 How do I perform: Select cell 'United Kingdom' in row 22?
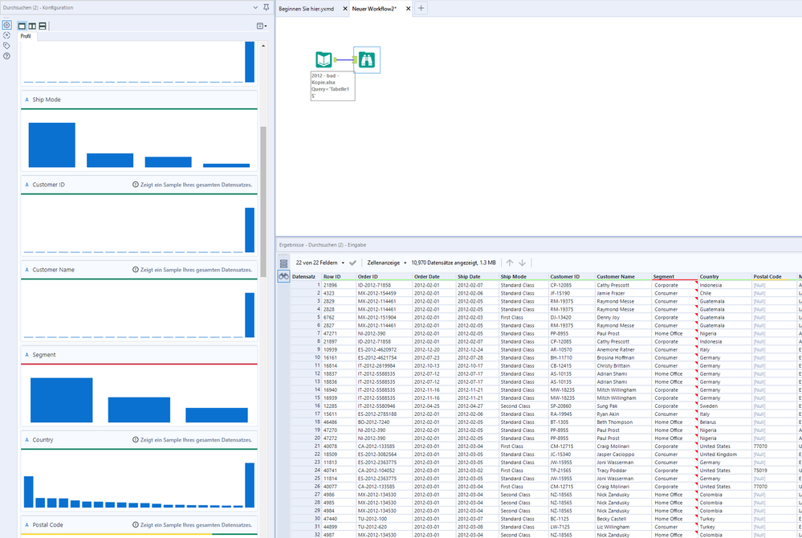click(x=724, y=454)
